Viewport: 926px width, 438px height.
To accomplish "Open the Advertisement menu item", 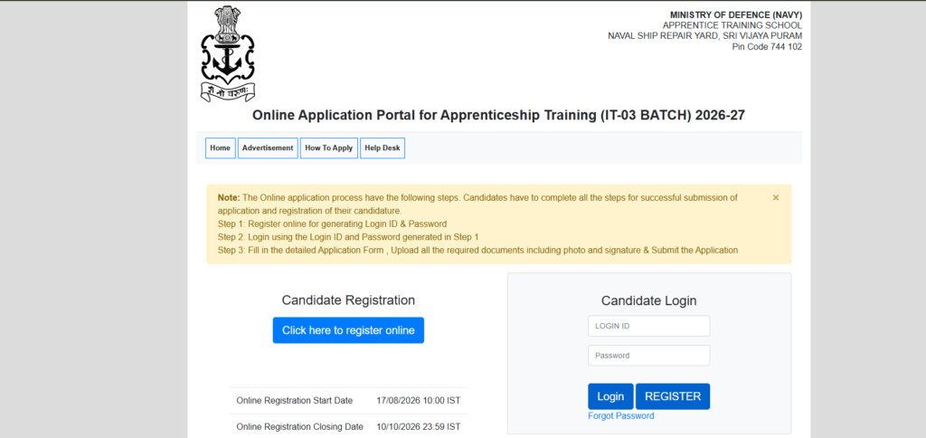I will click(268, 148).
